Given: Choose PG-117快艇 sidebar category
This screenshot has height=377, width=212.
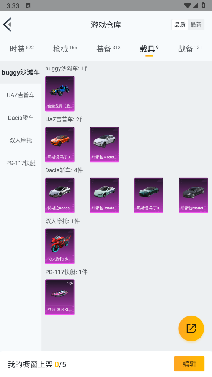Looking at the screenshot, I should (x=21, y=163).
